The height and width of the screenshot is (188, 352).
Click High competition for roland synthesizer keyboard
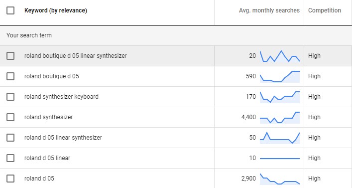(314, 97)
